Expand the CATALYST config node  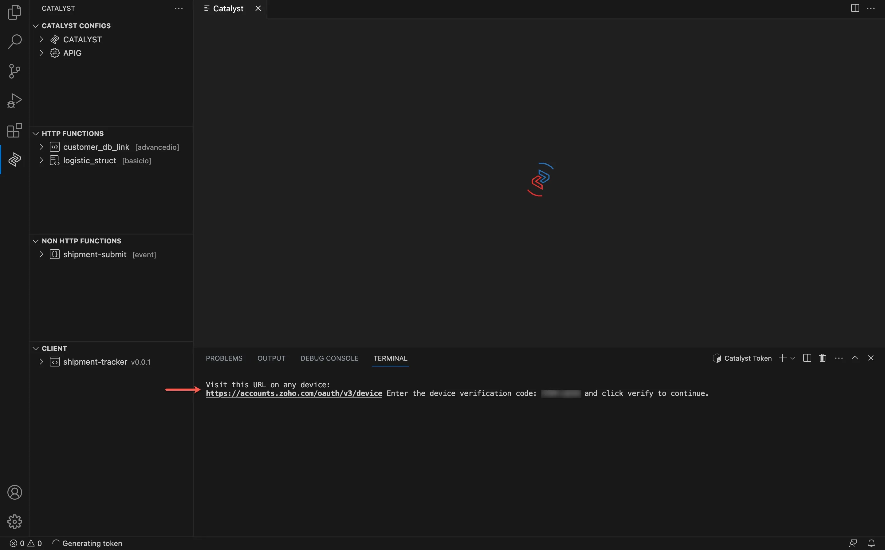(x=41, y=39)
